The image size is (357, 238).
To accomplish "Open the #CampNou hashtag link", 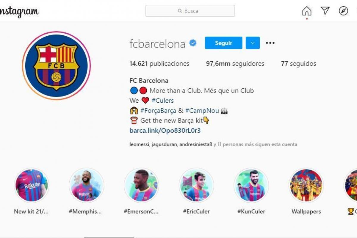I will click(x=202, y=111).
